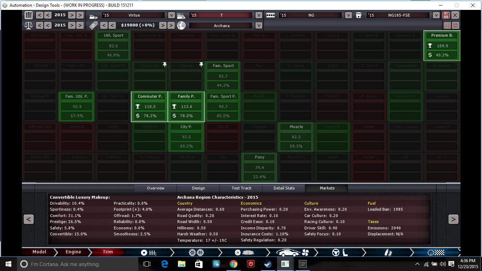
Task: Launch Microsoft Edge from the taskbar
Action: (x=164, y=264)
